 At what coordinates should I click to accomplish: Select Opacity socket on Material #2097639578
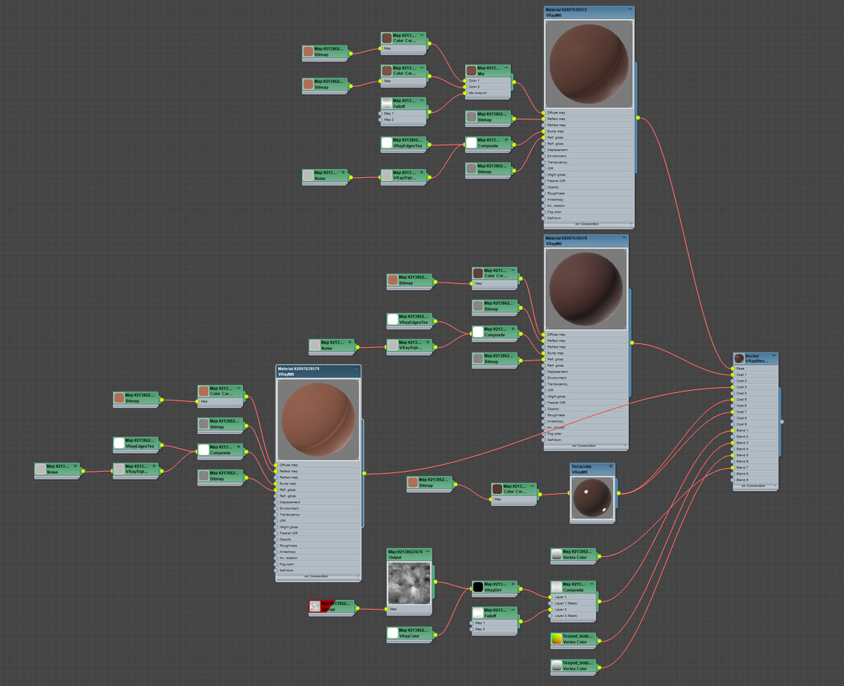pos(544,409)
